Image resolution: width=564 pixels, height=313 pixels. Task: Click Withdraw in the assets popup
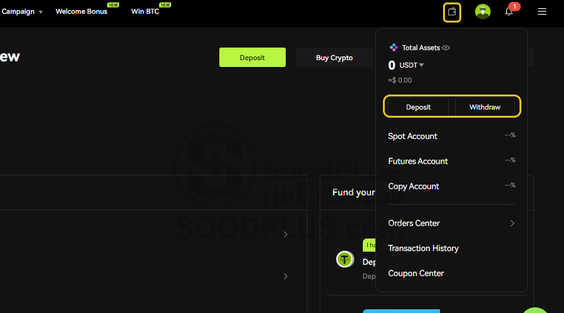click(x=485, y=107)
